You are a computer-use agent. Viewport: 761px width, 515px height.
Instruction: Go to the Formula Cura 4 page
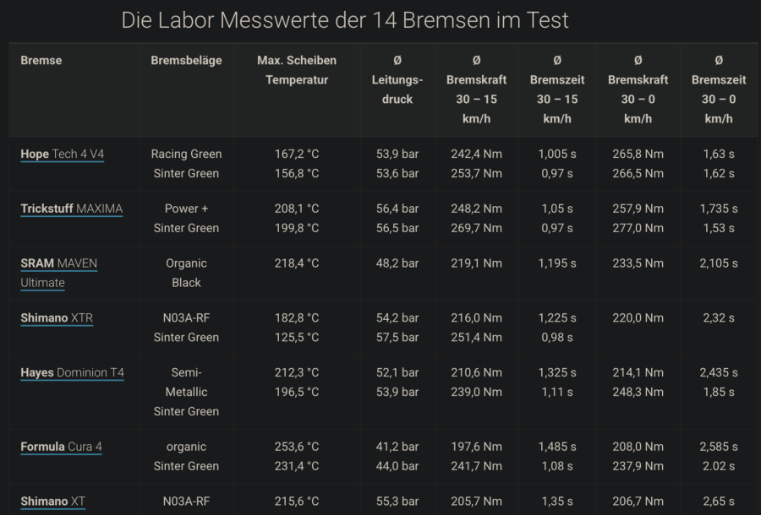[x=61, y=447]
